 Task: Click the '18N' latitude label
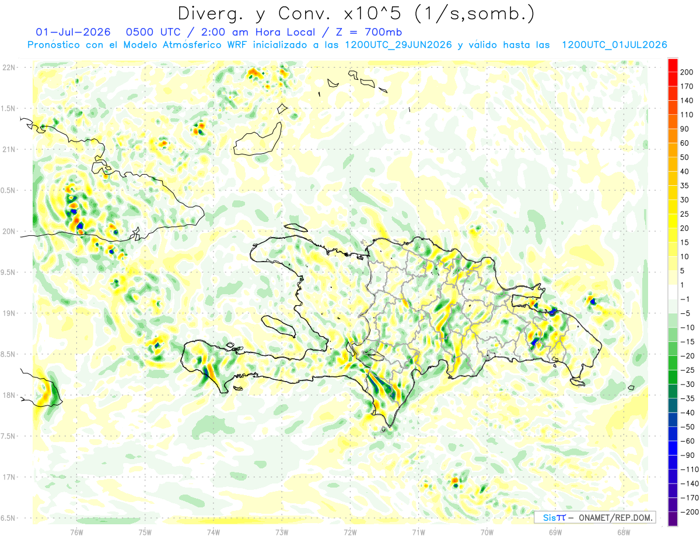(9, 395)
